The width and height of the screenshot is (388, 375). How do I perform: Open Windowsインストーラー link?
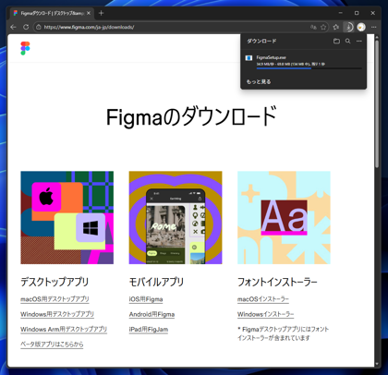pyautogui.click(x=265, y=314)
